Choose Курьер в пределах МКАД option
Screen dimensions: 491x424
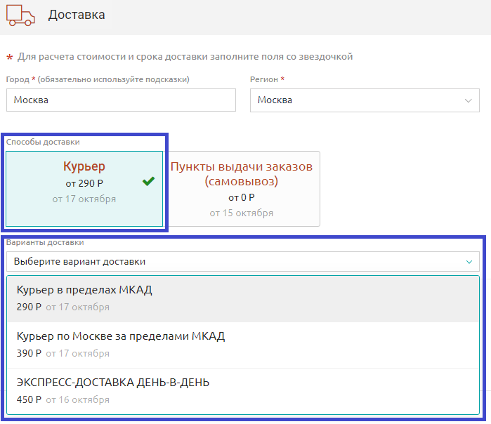tap(242, 298)
